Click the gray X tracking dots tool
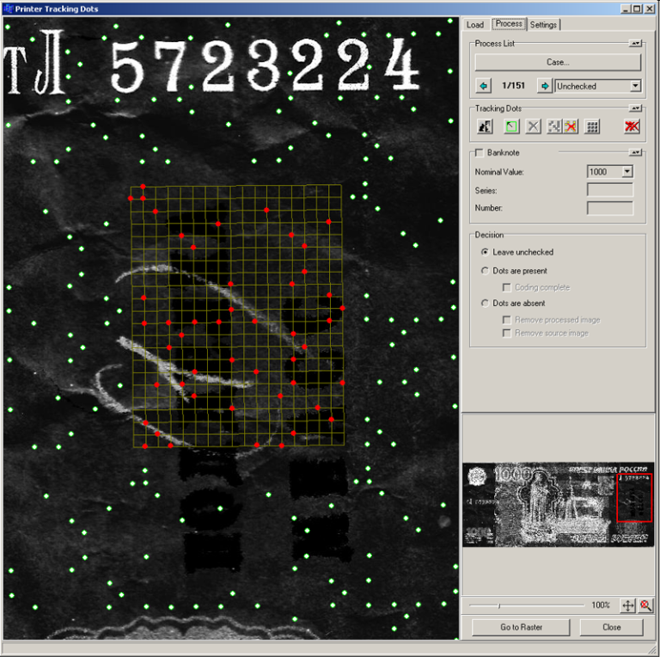 tap(533, 126)
